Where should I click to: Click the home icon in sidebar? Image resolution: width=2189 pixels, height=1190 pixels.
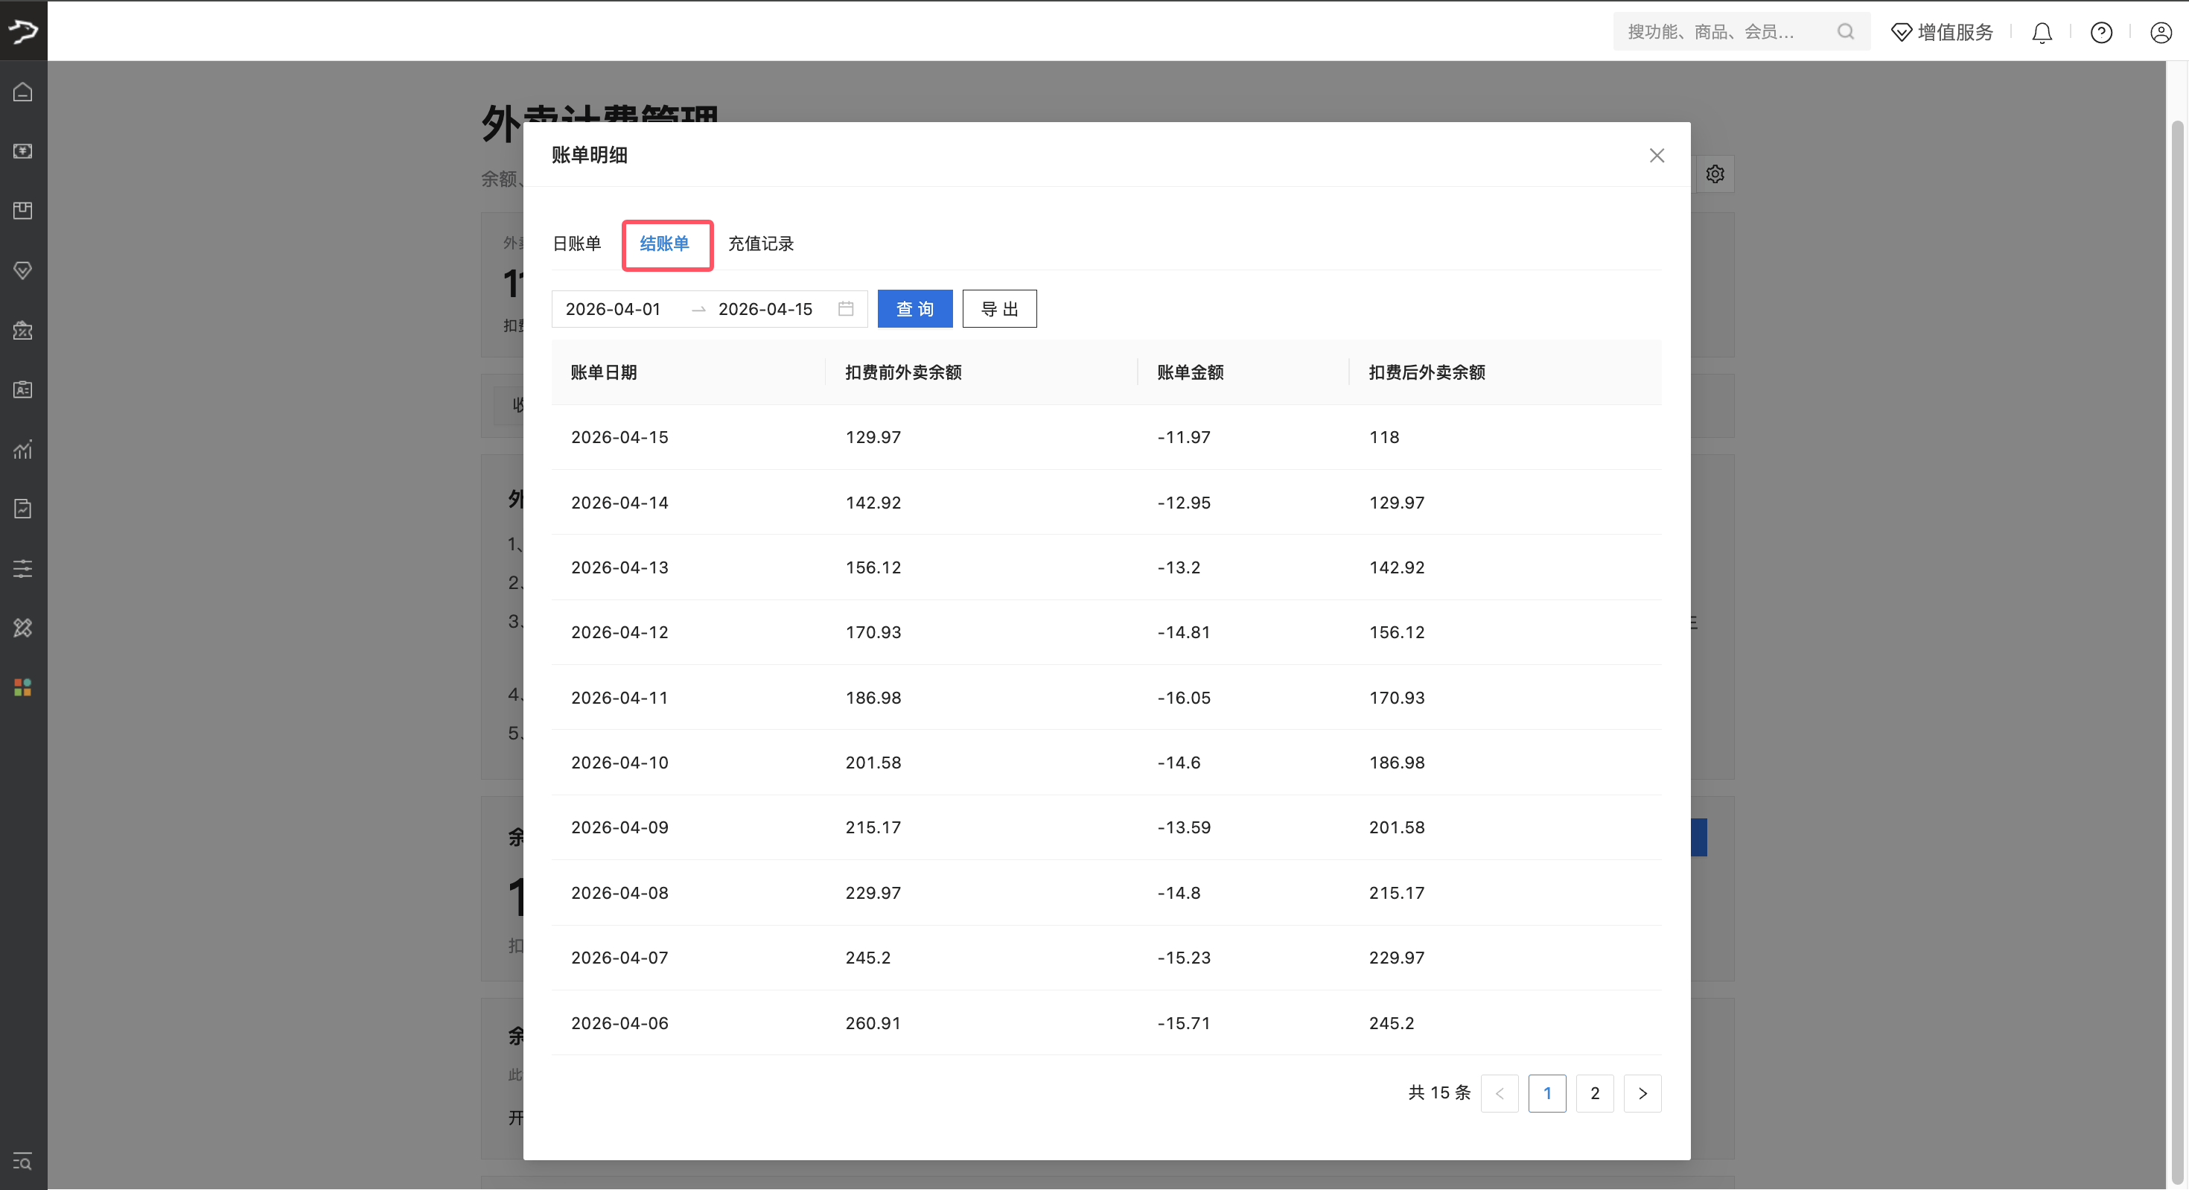click(x=23, y=92)
